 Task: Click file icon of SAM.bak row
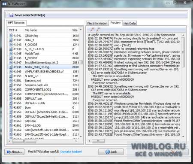[11, 121]
